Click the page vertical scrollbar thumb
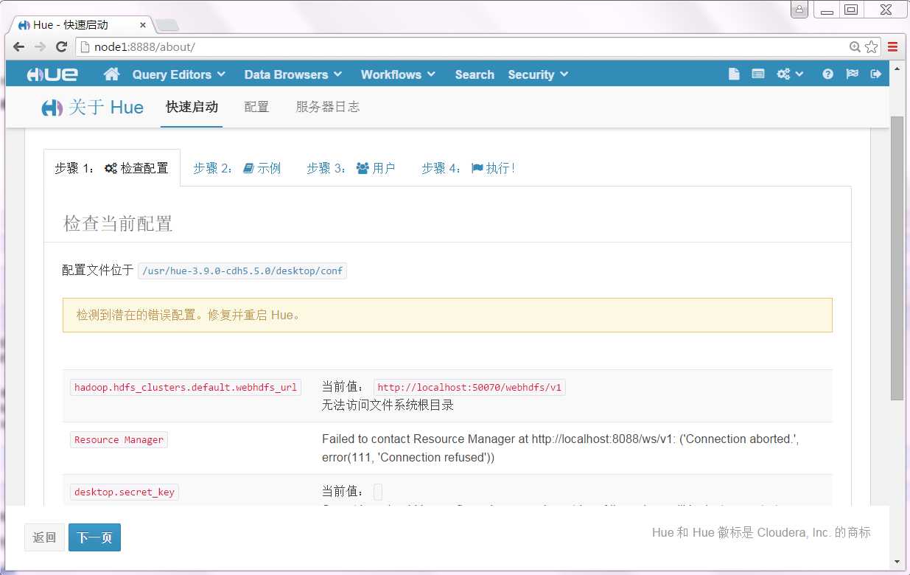Screen dimensions: 910x575 (x=897, y=258)
